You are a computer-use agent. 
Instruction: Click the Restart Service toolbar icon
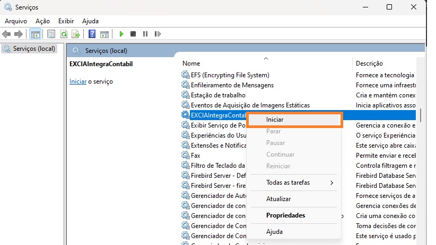[x=156, y=34]
